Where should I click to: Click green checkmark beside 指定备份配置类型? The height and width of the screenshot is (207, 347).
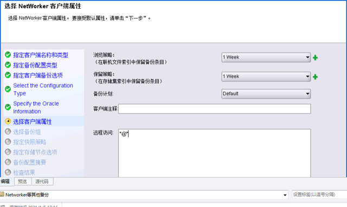click(8, 65)
